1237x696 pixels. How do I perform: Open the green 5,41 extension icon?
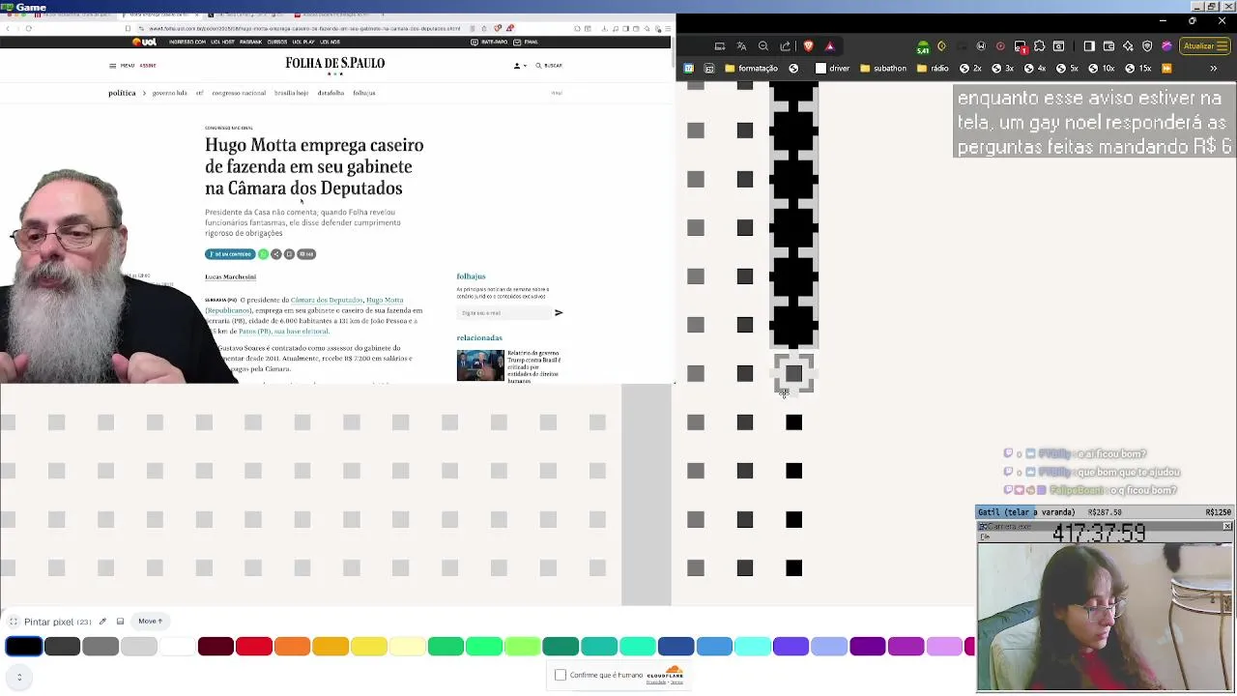pos(922,46)
